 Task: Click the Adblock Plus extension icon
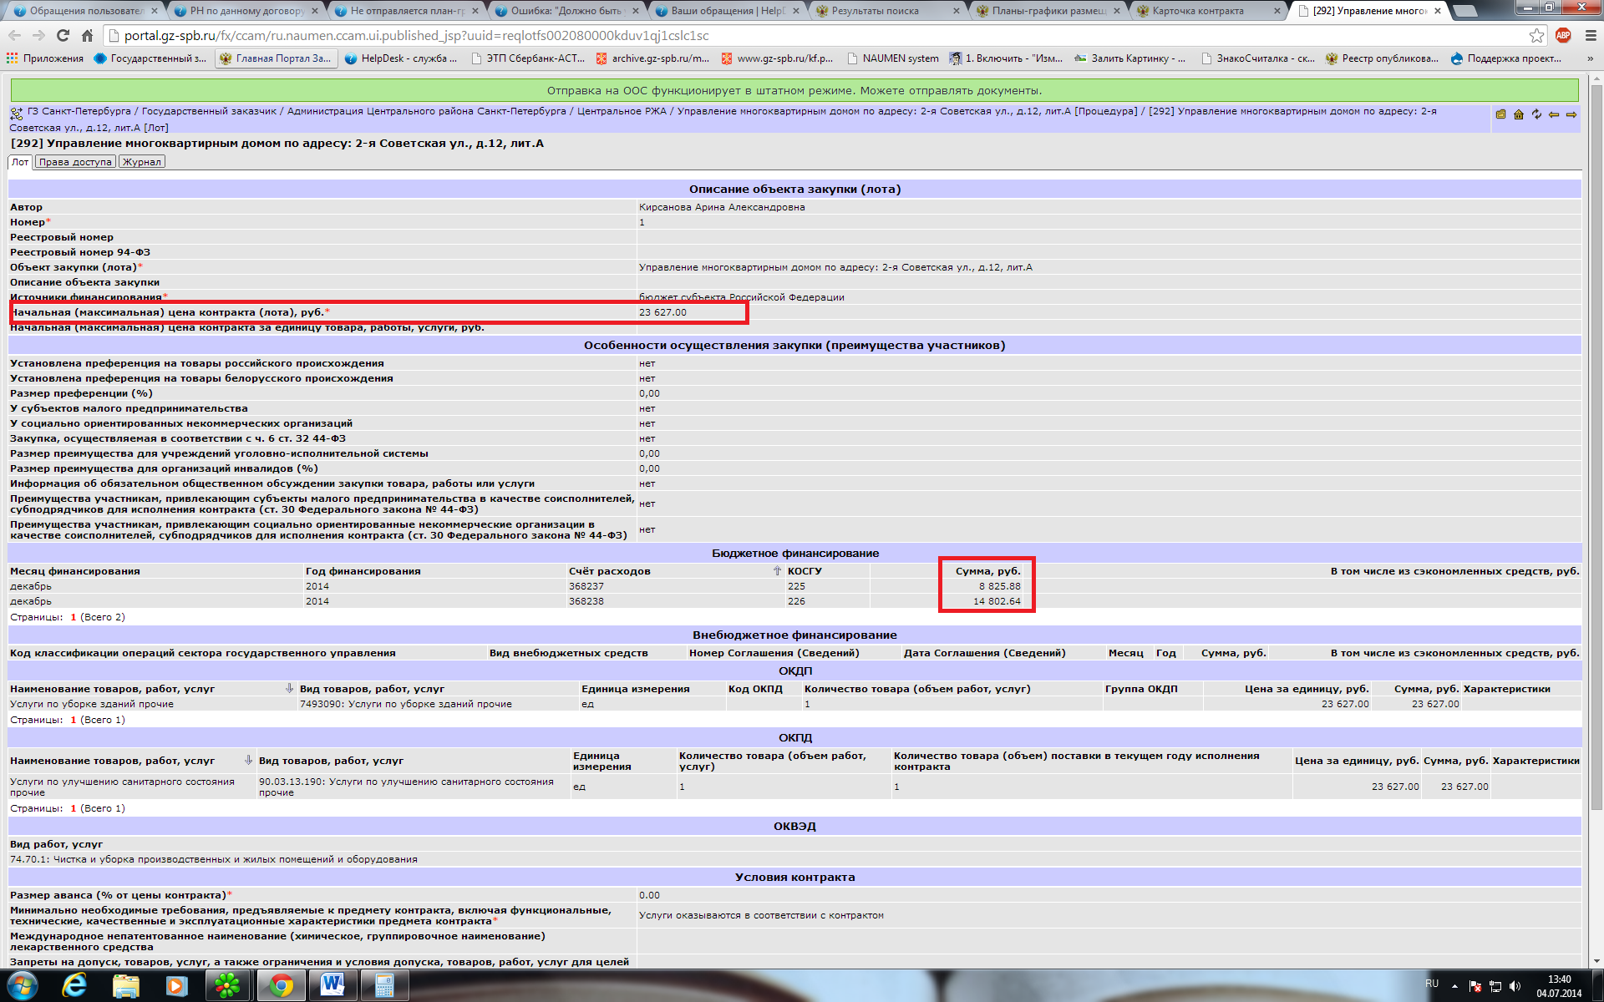[x=1563, y=35]
